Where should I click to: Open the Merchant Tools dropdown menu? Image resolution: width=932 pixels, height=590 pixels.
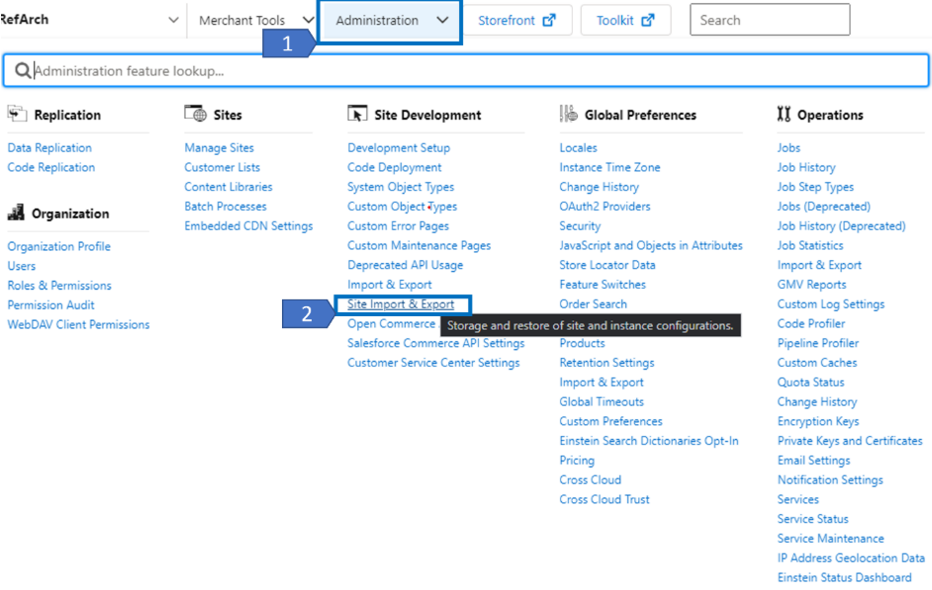click(x=254, y=20)
